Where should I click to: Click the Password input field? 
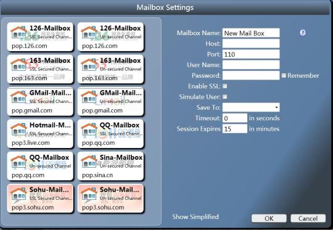click(x=251, y=75)
